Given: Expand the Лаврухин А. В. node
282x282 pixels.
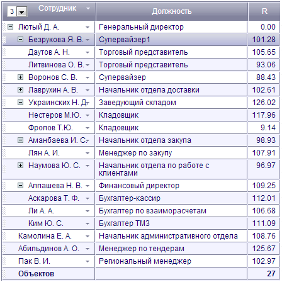Looking at the screenshot, I should tap(20, 90).
